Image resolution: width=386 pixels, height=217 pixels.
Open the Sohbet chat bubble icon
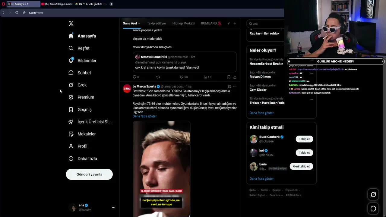coord(71,73)
